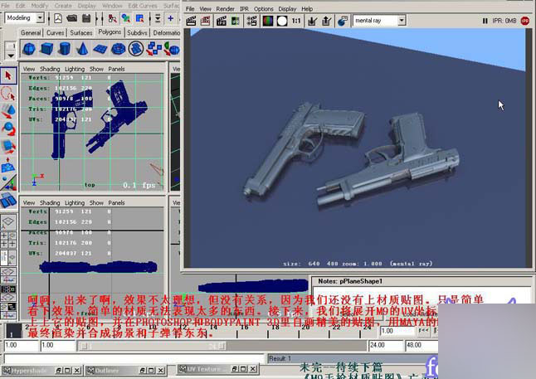Click the Render Region icon
The image size is (536, 379).
point(206,21)
